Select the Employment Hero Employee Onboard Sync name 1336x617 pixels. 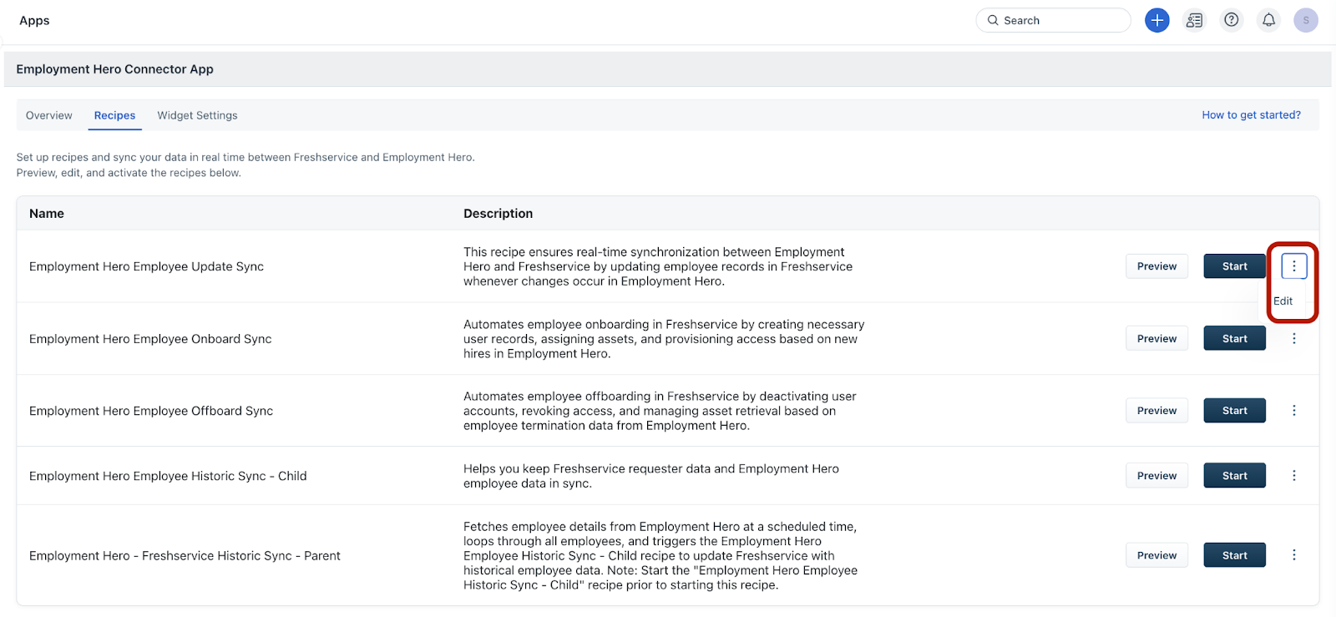(x=150, y=338)
